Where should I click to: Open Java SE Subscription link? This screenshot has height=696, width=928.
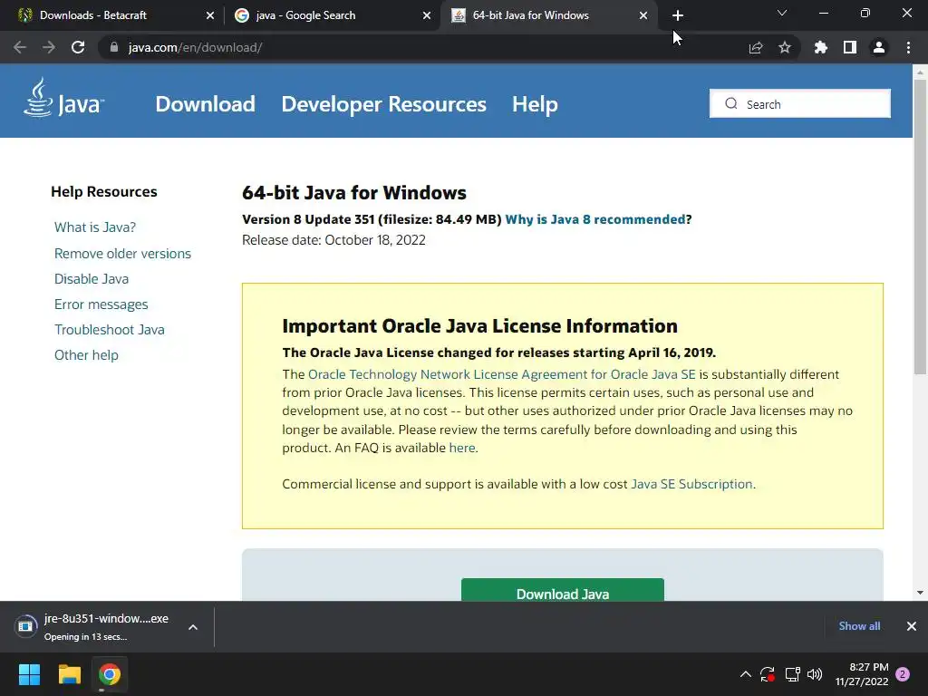coord(691,484)
